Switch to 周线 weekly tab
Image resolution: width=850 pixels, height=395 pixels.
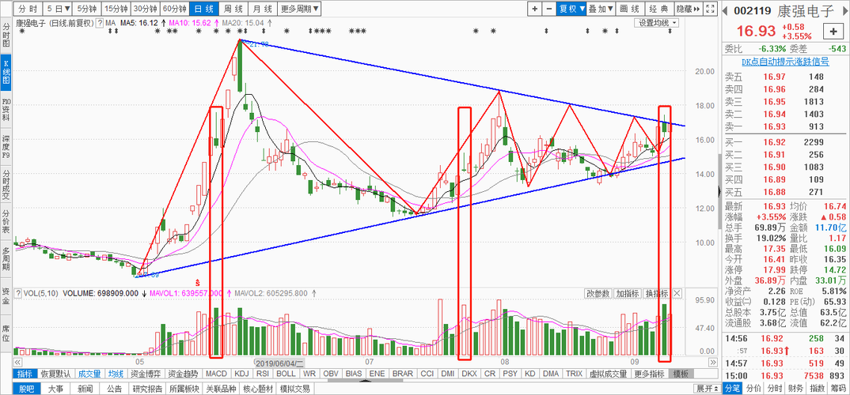point(233,9)
